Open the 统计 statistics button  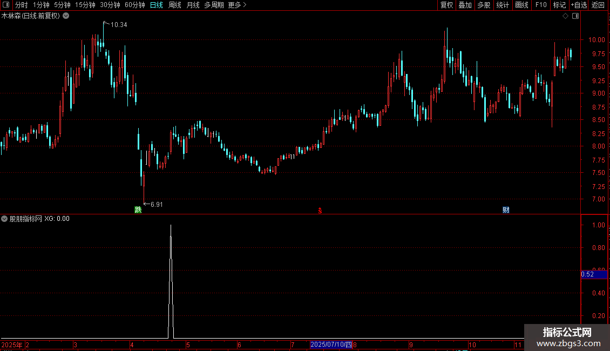[503, 5]
